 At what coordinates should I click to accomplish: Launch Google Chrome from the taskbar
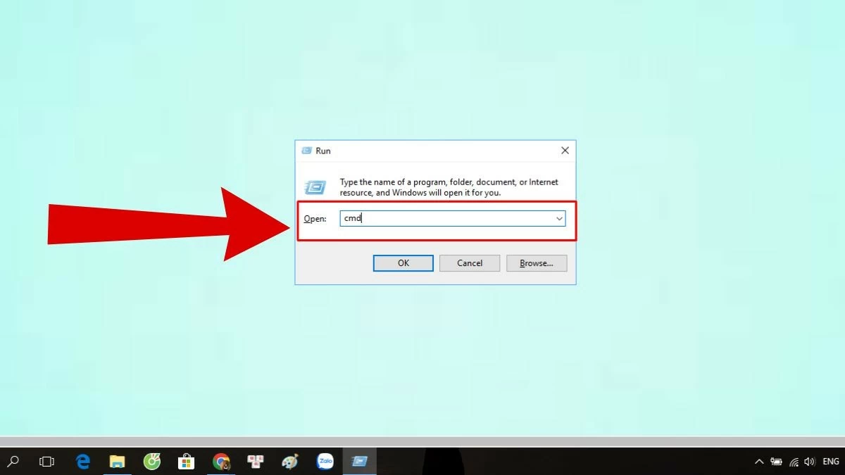coord(220,462)
